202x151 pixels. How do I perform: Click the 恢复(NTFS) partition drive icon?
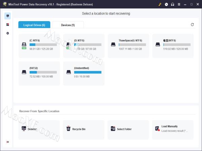coord(158,45)
